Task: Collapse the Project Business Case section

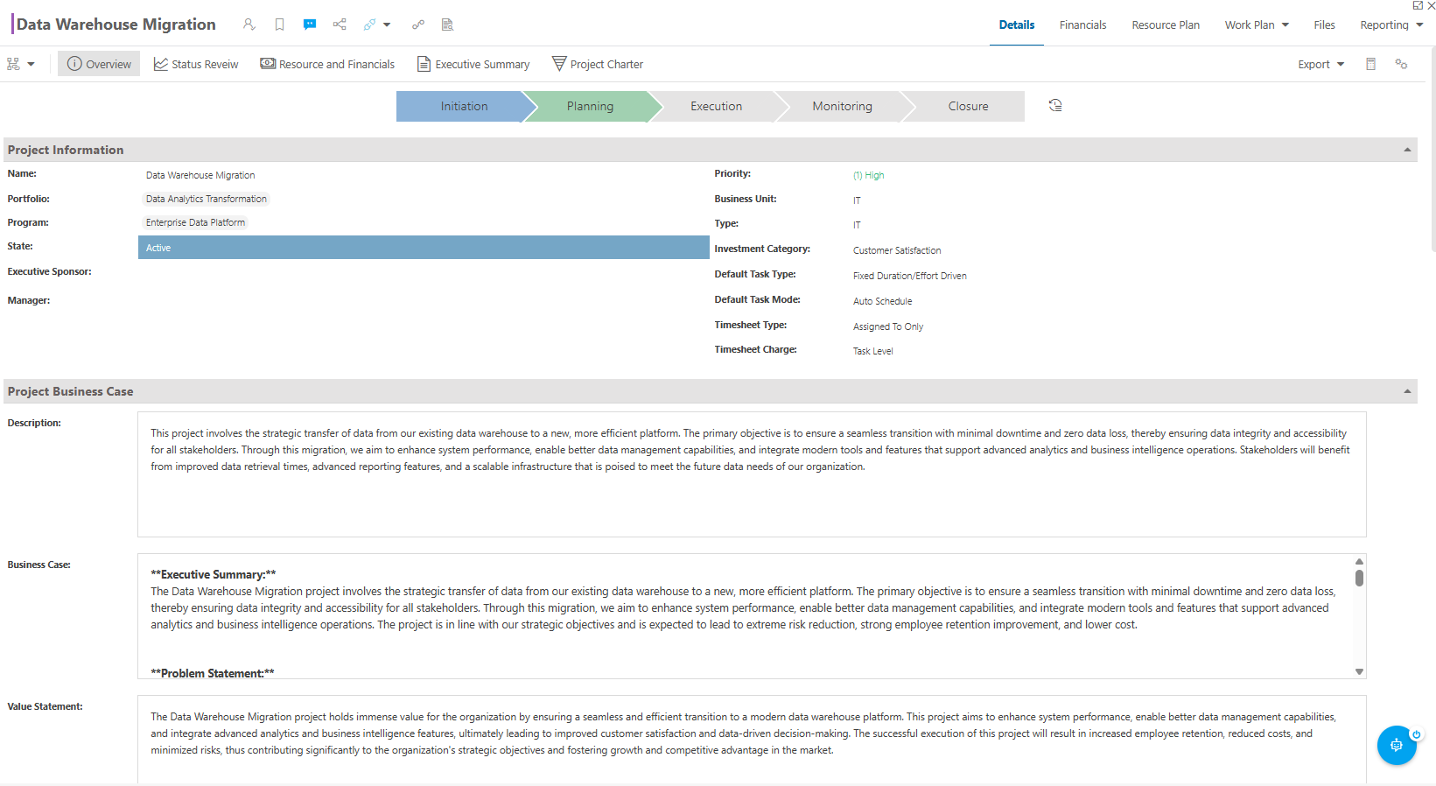Action: pyautogui.click(x=1407, y=391)
